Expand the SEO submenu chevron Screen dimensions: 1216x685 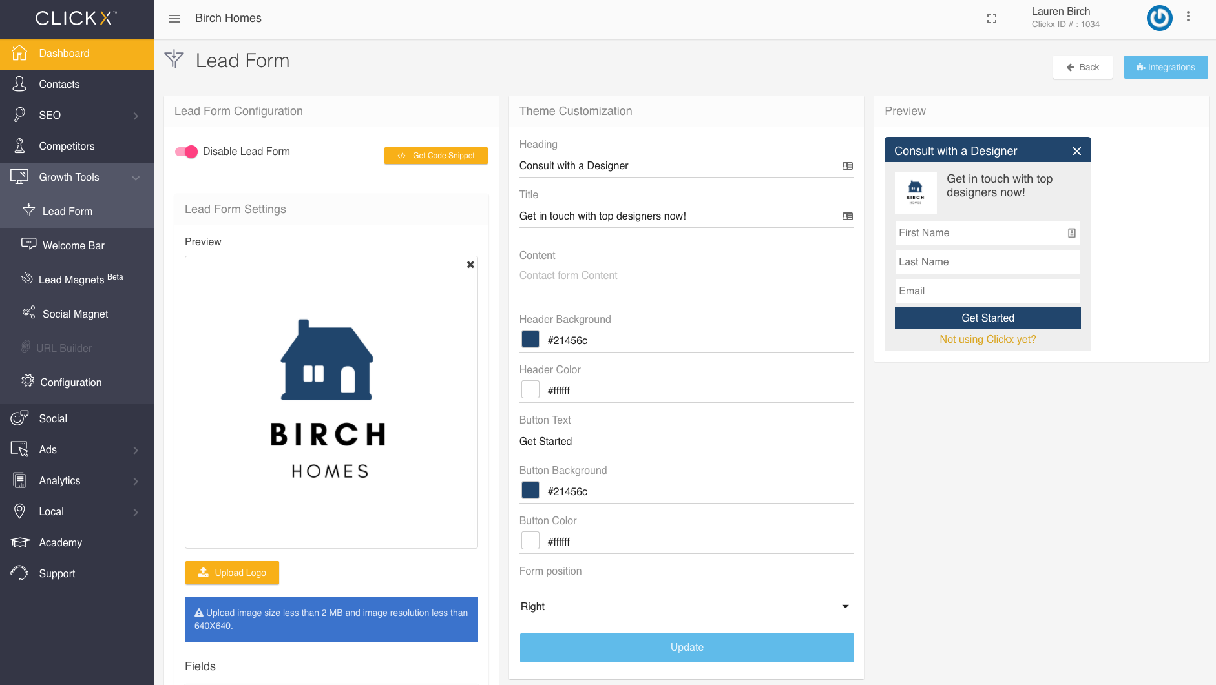(136, 116)
